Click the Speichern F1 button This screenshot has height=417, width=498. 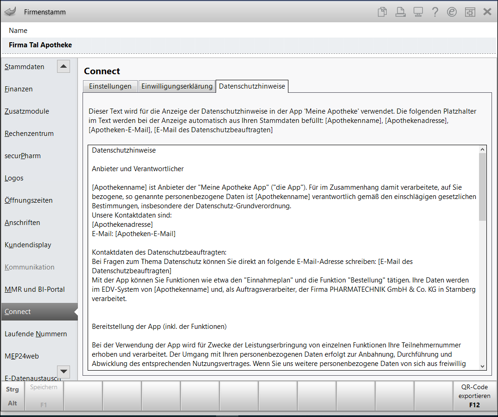tap(44, 396)
